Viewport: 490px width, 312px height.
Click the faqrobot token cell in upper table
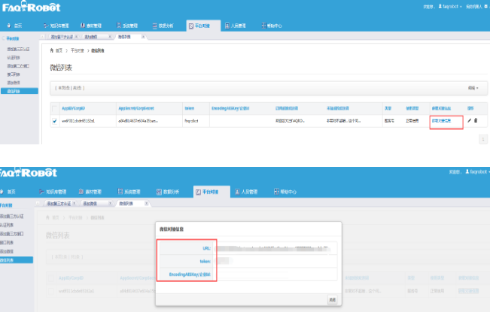click(191, 121)
